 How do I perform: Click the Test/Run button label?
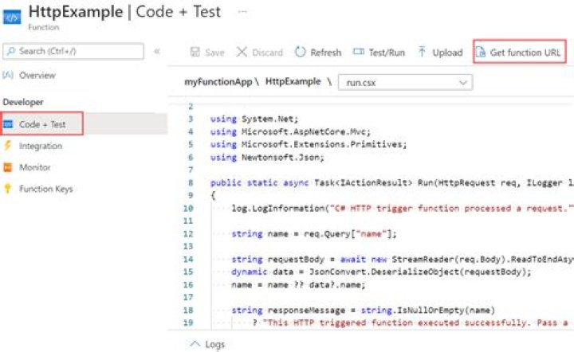point(387,53)
